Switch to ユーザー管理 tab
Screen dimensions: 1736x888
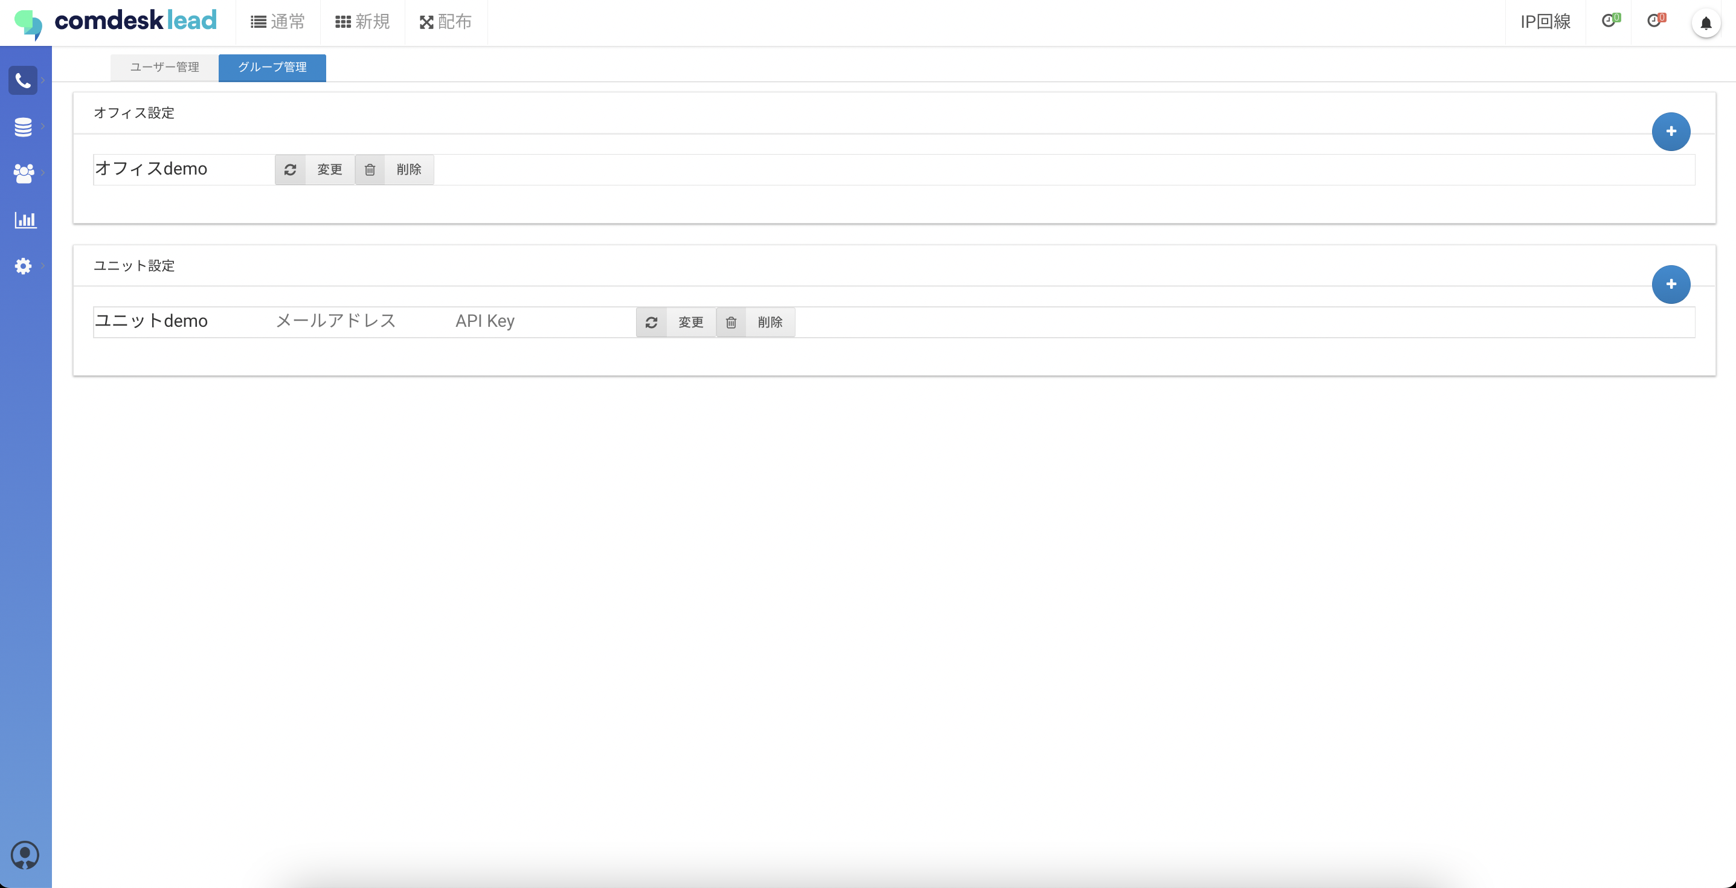(x=164, y=68)
